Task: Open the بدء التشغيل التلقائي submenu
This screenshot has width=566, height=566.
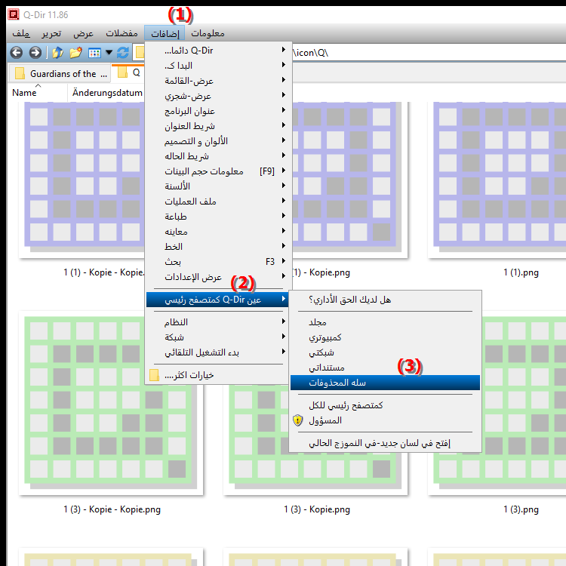Action: point(218,352)
